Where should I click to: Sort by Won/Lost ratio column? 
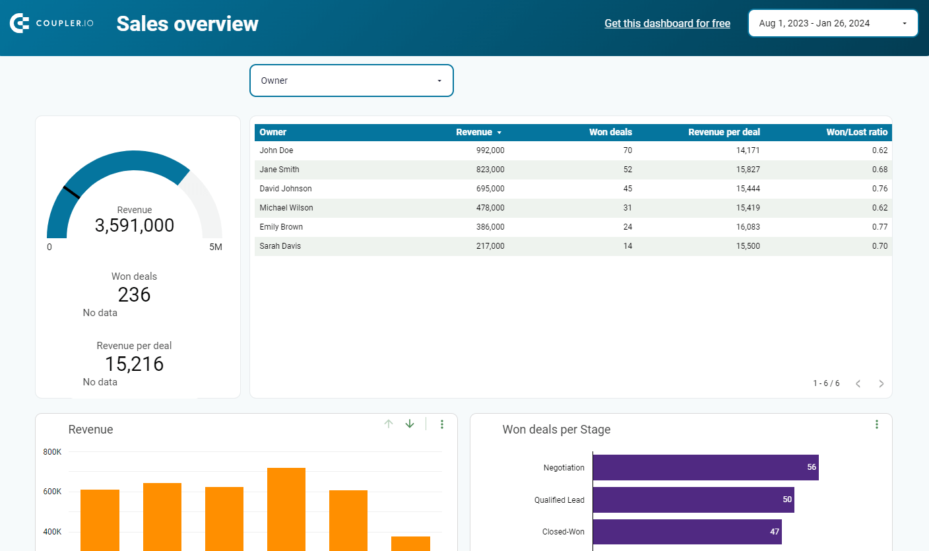point(856,132)
